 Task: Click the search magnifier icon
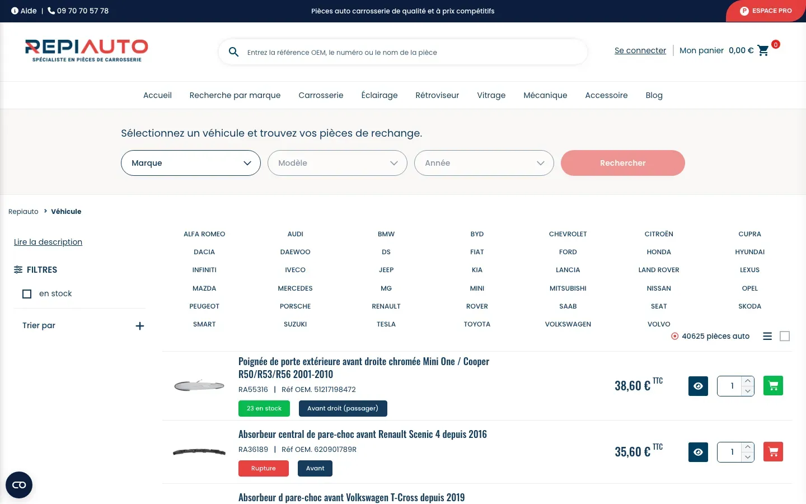point(234,52)
